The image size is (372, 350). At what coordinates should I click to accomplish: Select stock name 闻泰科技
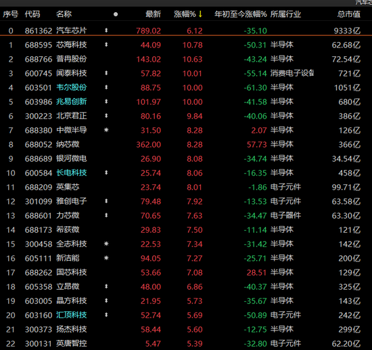point(72,73)
